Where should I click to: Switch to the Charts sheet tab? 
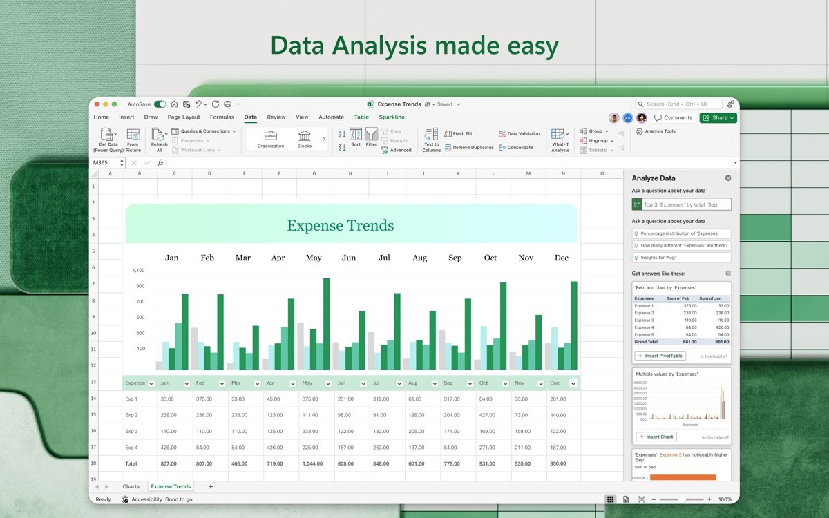point(131,486)
